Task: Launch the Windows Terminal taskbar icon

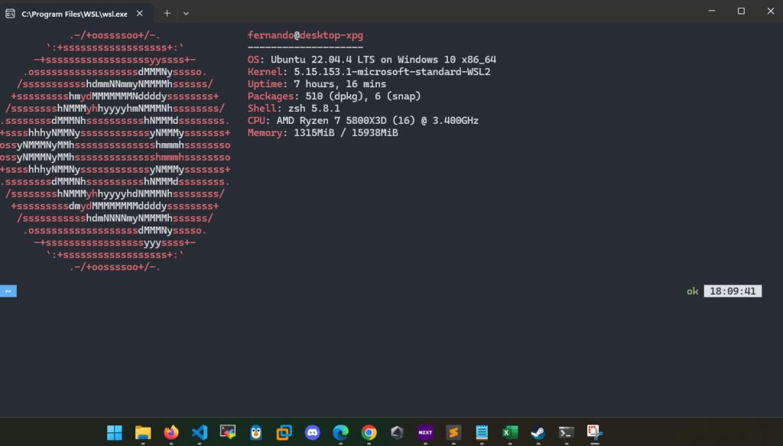Action: point(565,433)
